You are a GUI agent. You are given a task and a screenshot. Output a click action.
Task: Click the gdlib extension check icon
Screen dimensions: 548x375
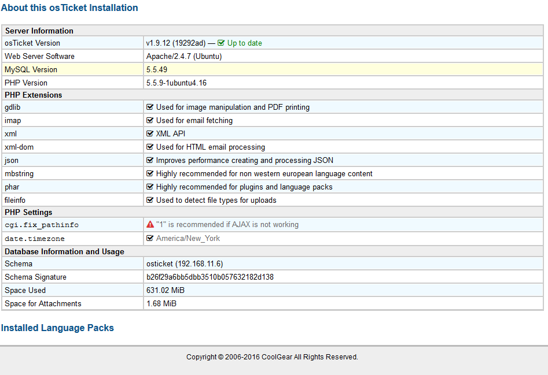pyautogui.click(x=150, y=107)
